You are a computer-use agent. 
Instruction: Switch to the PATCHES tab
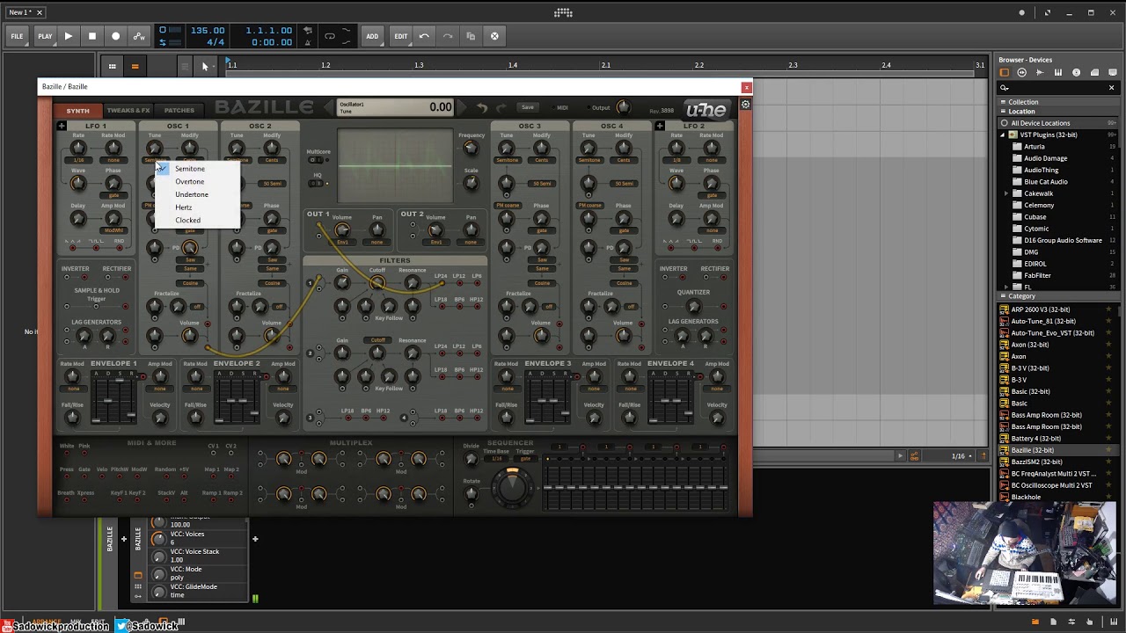[x=179, y=111]
